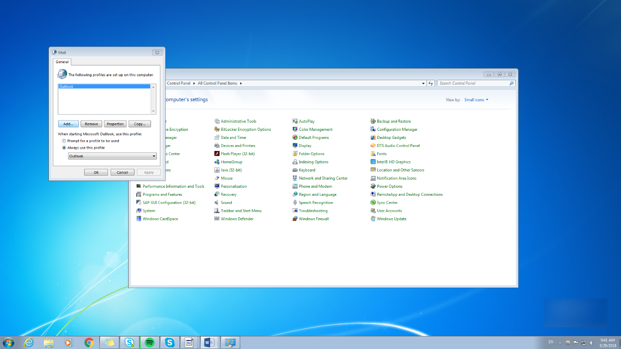621x349 pixels.
Task: Open Speech Recognition item
Action: tap(313, 203)
